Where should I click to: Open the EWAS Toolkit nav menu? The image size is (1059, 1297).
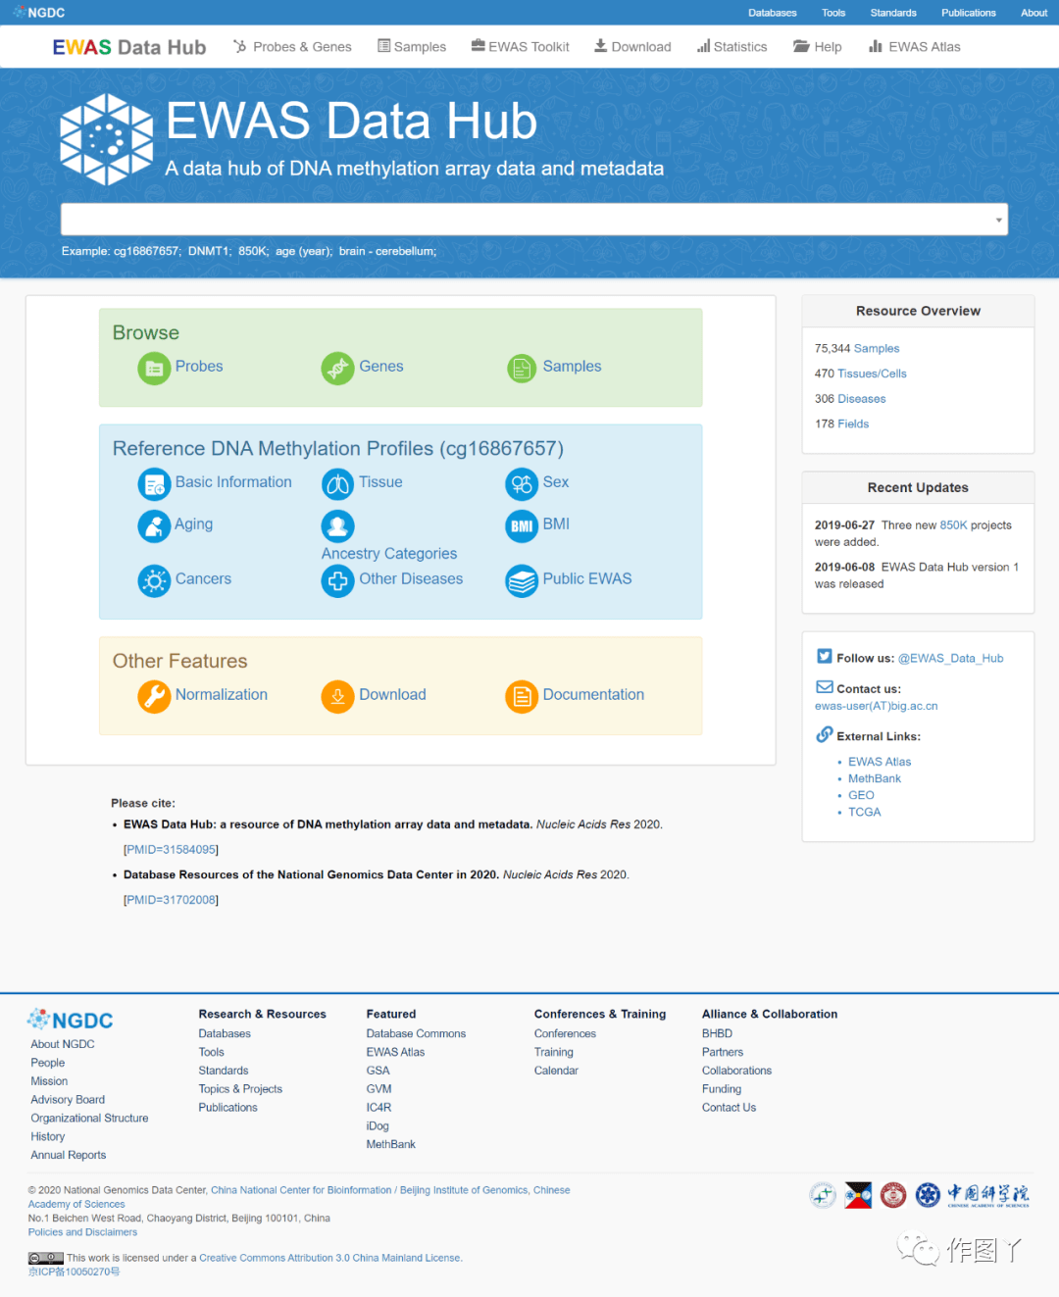coord(520,47)
